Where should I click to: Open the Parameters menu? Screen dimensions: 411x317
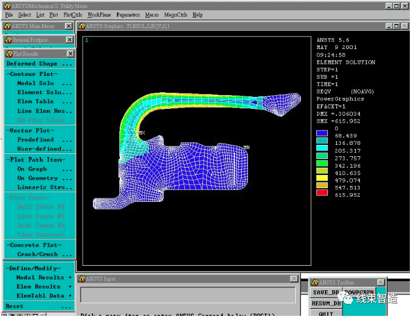128,15
